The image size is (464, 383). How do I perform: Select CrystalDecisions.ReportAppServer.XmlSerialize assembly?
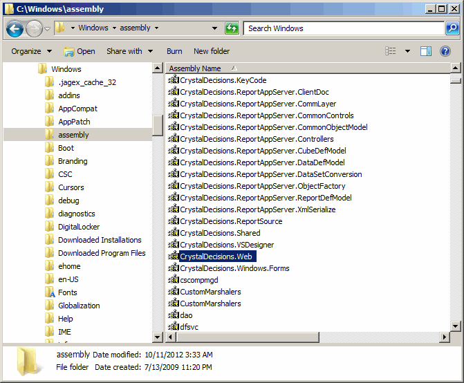[257, 209]
